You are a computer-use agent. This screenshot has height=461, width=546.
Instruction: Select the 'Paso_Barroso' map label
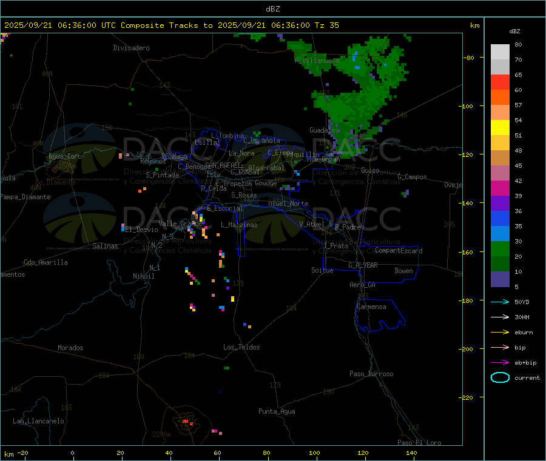(371, 374)
